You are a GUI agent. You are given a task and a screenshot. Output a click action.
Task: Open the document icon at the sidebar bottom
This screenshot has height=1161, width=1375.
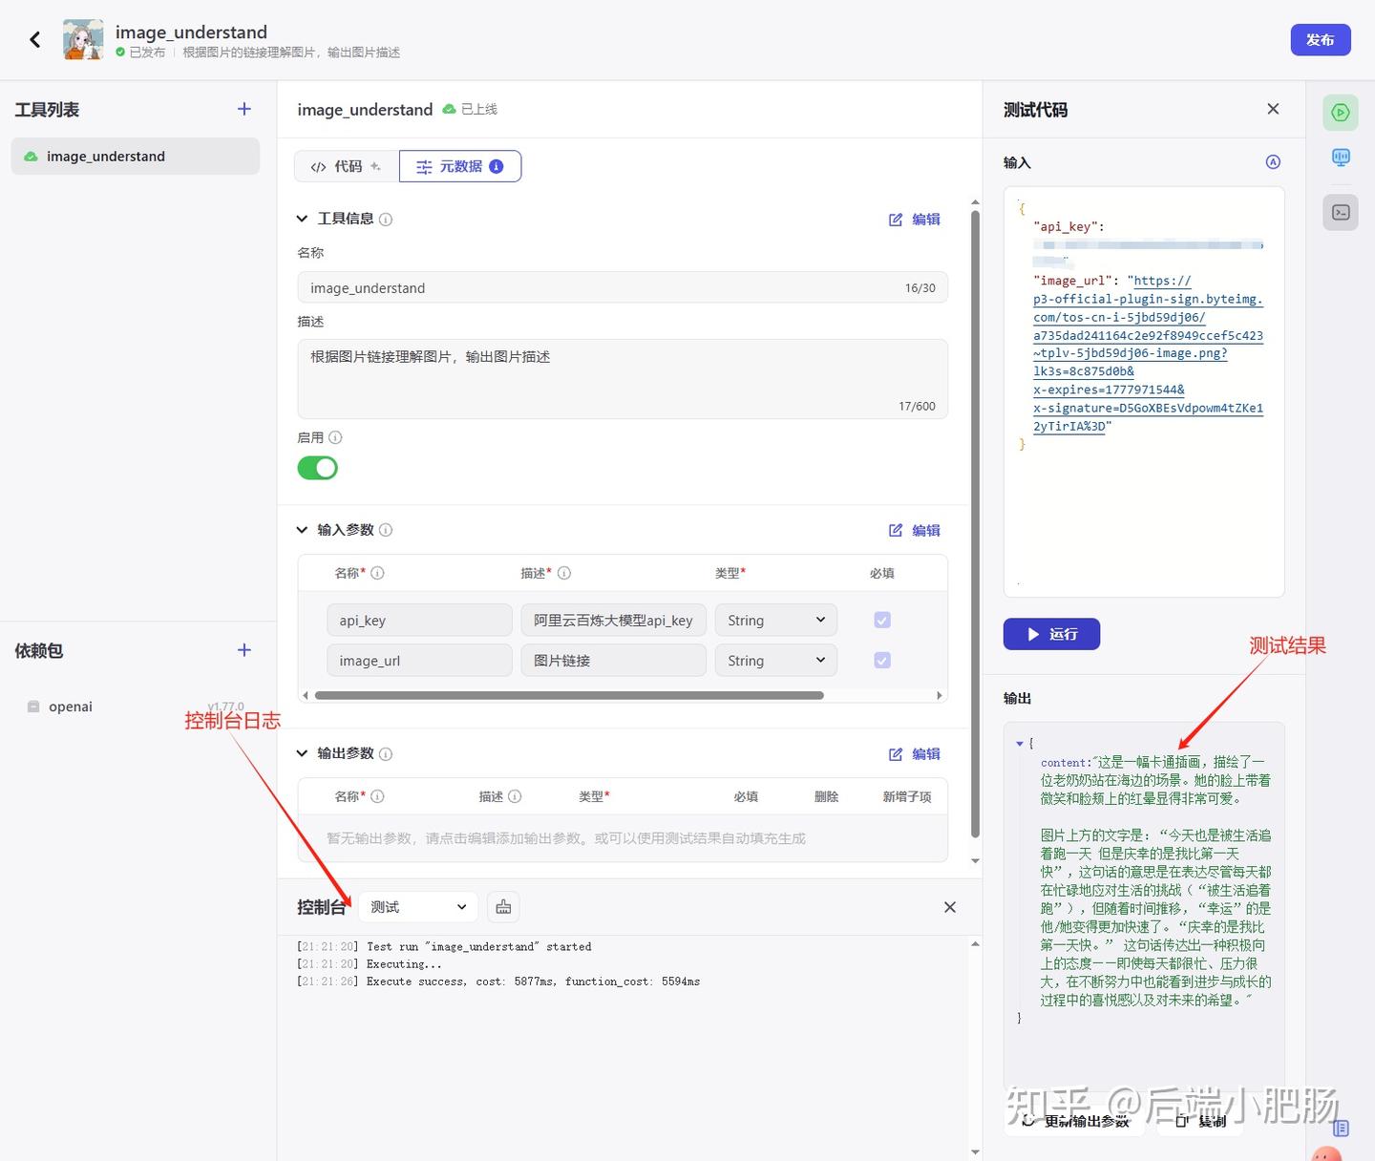[1341, 1129]
